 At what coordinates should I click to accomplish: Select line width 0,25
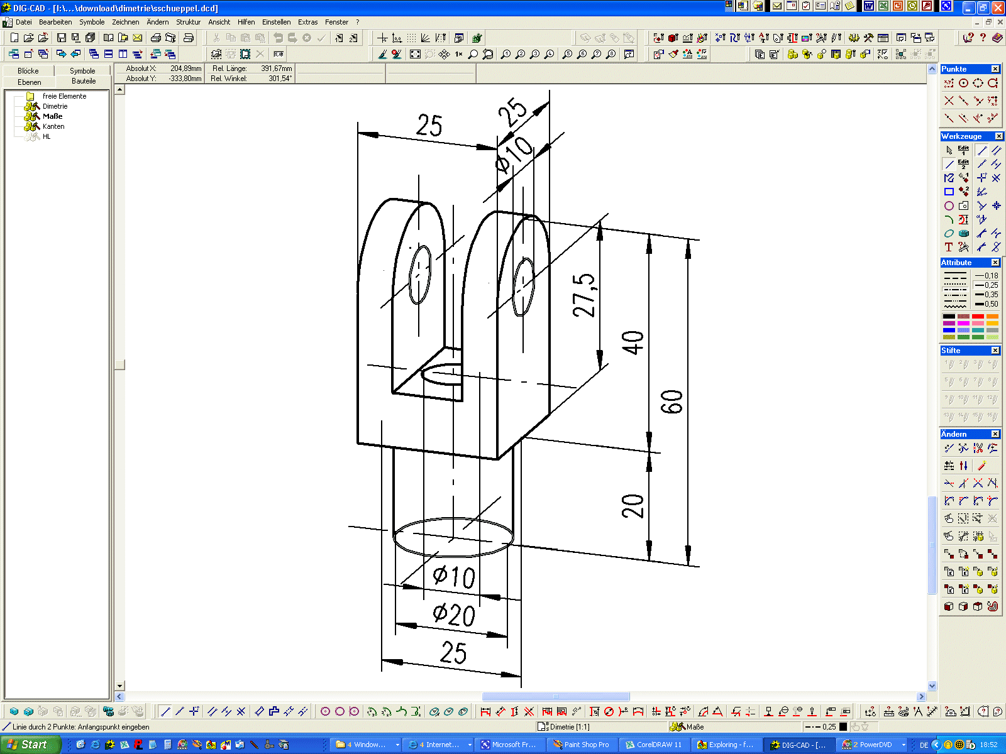tap(987, 285)
